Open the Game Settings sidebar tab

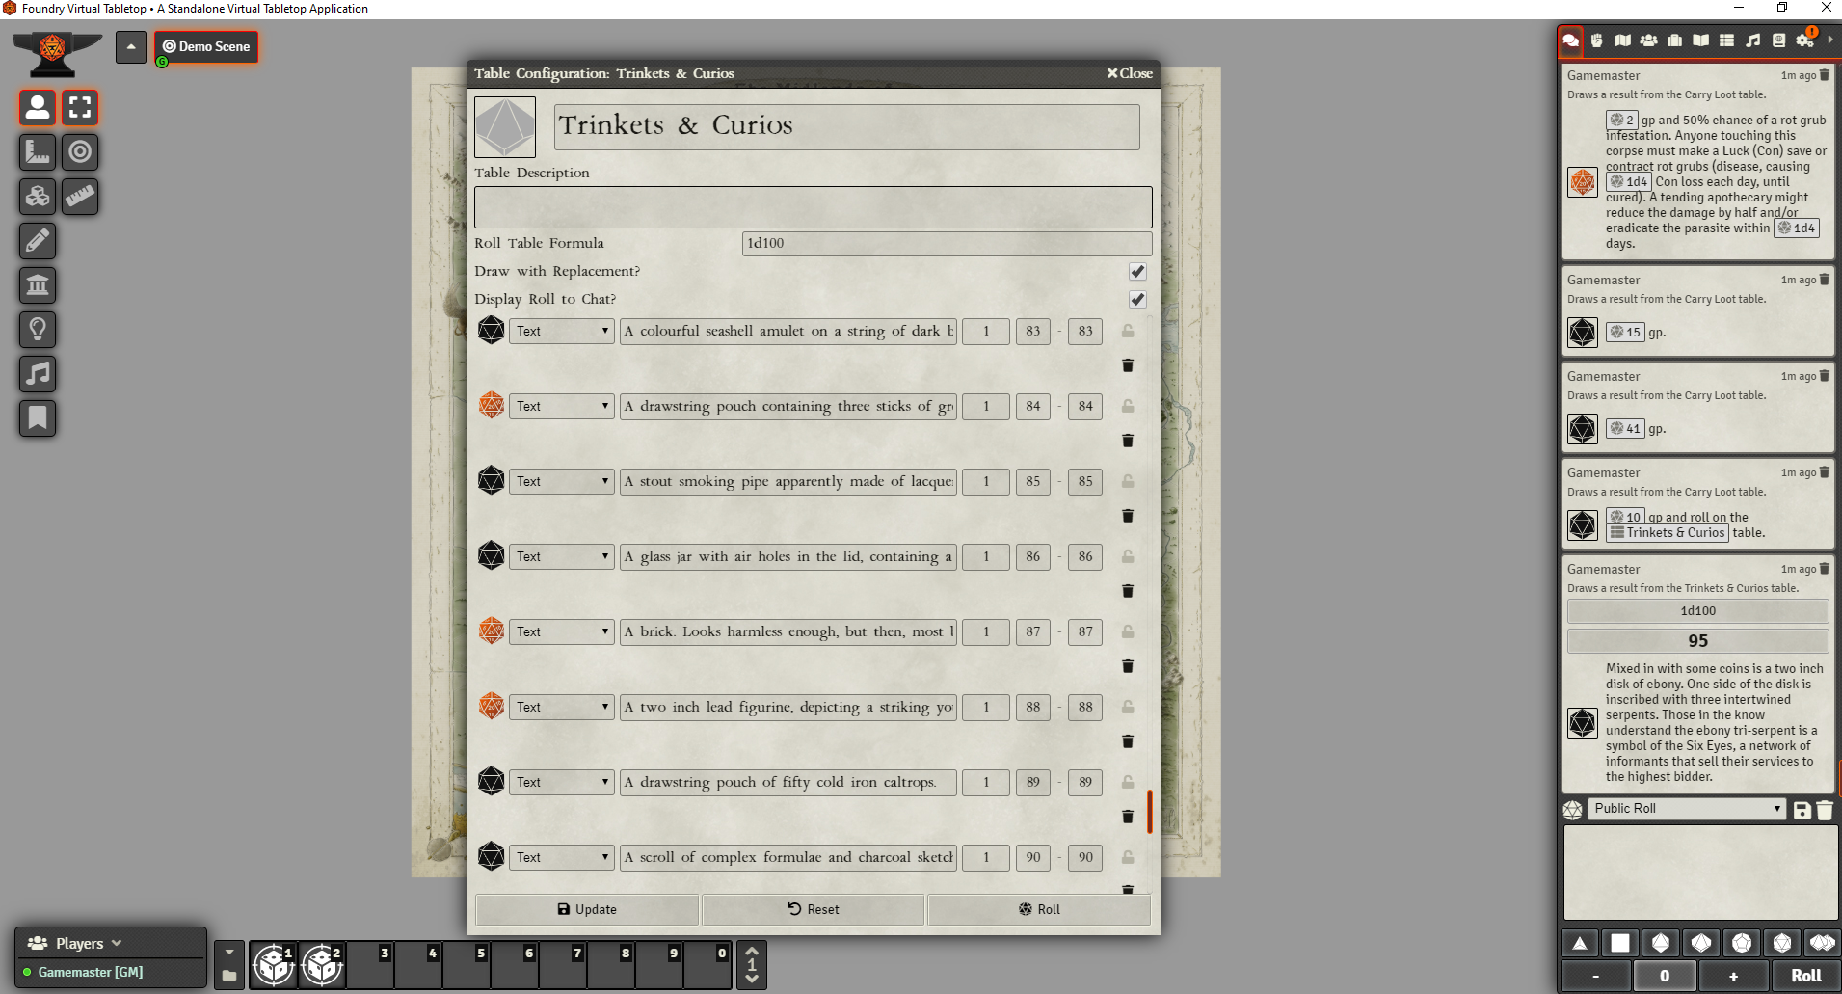pos(1804,40)
